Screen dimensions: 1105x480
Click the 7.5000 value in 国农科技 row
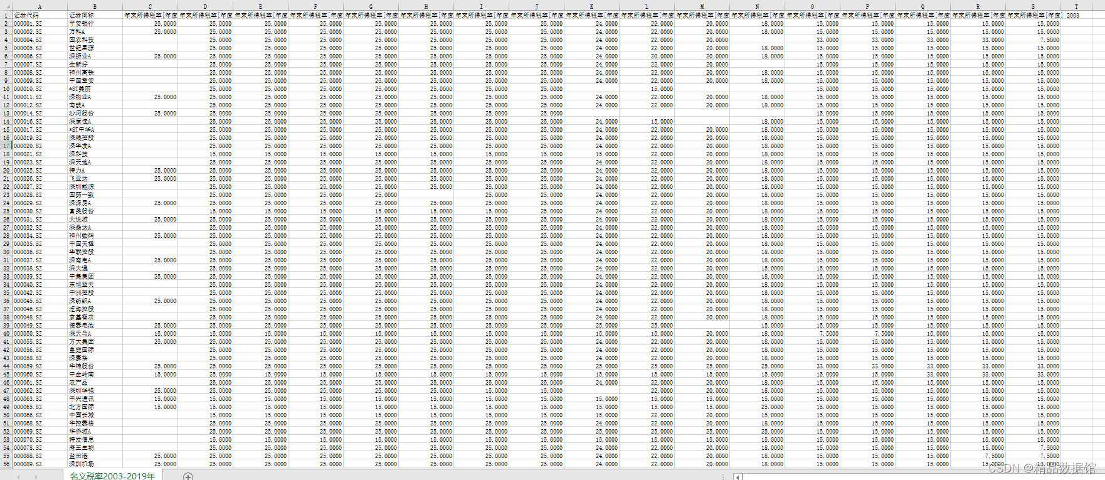point(1034,40)
